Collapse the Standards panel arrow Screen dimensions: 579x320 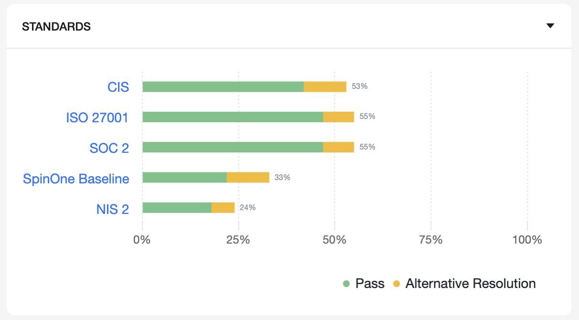click(x=550, y=26)
